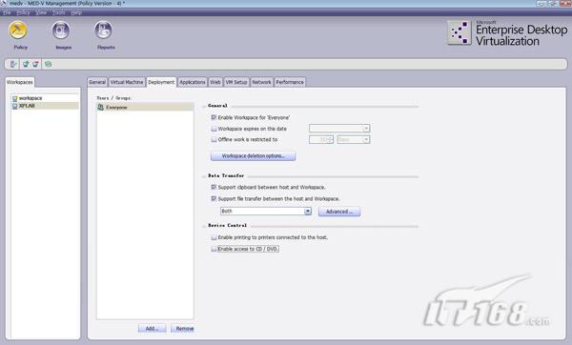
Task: Switch to the Virtual Machine tab
Action: [127, 82]
